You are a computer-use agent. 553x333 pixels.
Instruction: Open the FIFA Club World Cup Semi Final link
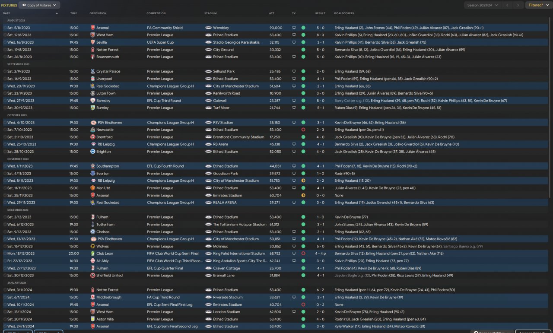[173, 254]
